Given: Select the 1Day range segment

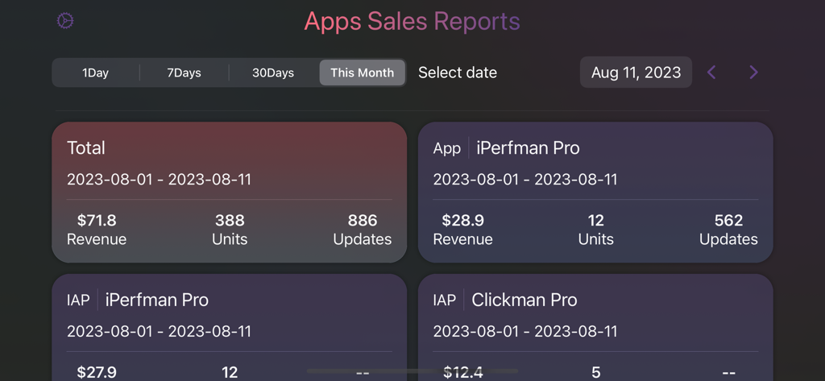Looking at the screenshot, I should pyautogui.click(x=95, y=72).
